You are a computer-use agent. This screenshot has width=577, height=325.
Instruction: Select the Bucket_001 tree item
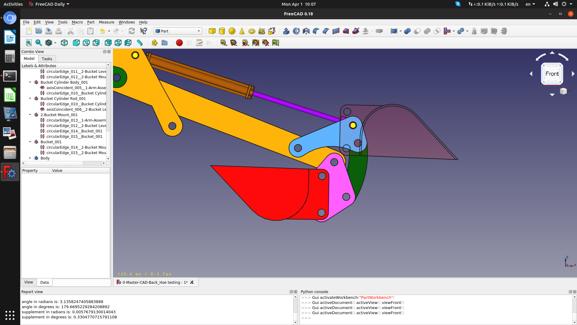click(51, 142)
